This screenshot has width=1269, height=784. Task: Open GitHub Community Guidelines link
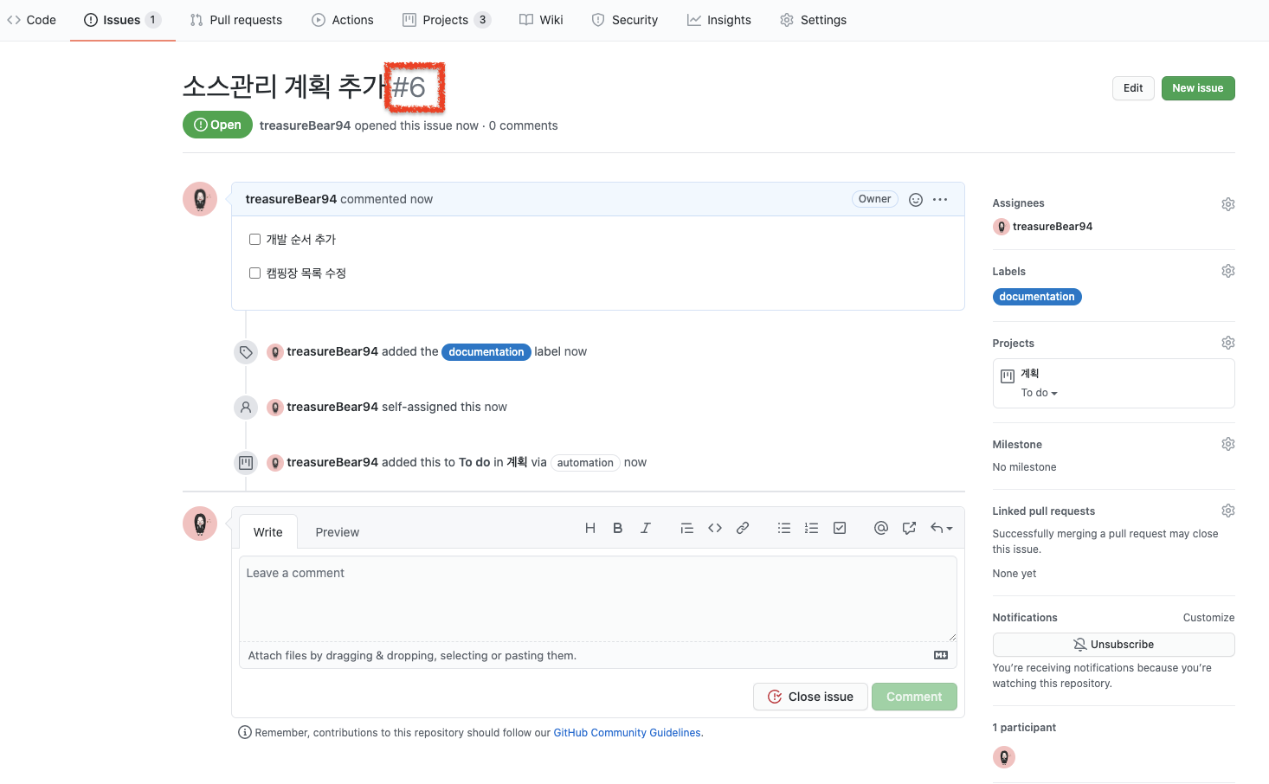pos(628,733)
